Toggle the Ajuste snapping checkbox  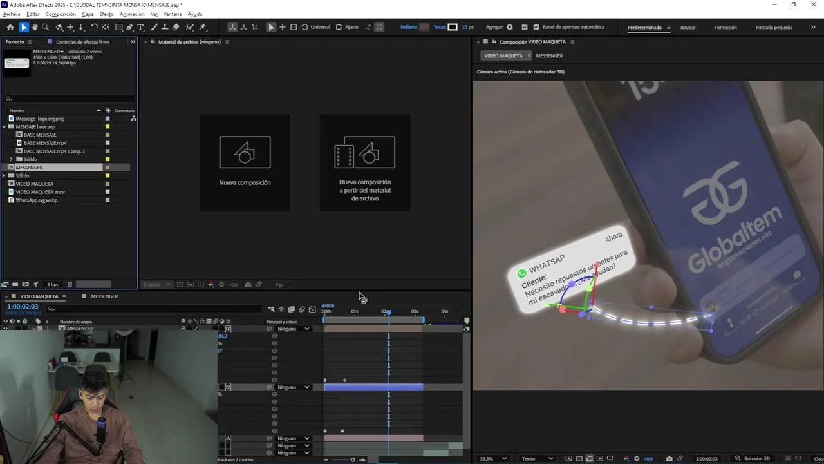coord(339,27)
